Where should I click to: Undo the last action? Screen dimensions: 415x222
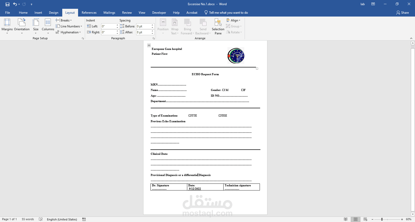coord(15,4)
